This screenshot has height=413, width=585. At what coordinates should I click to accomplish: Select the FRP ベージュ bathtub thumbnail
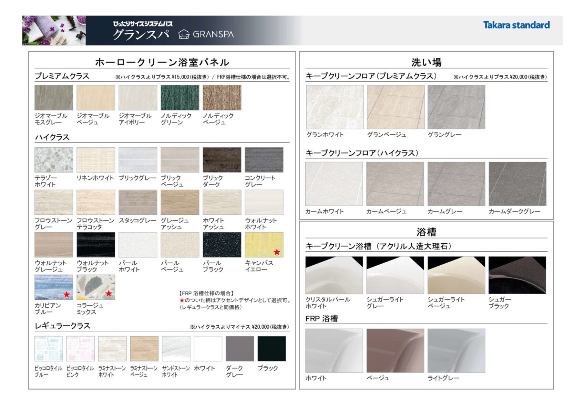coord(395,350)
